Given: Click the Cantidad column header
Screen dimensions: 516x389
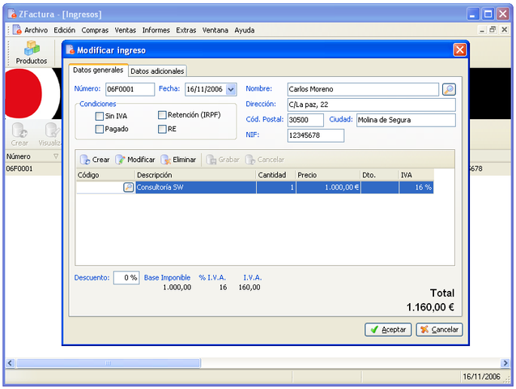Looking at the screenshot, I should (275, 175).
